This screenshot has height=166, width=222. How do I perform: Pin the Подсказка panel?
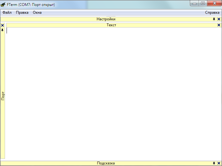[x=214, y=163]
